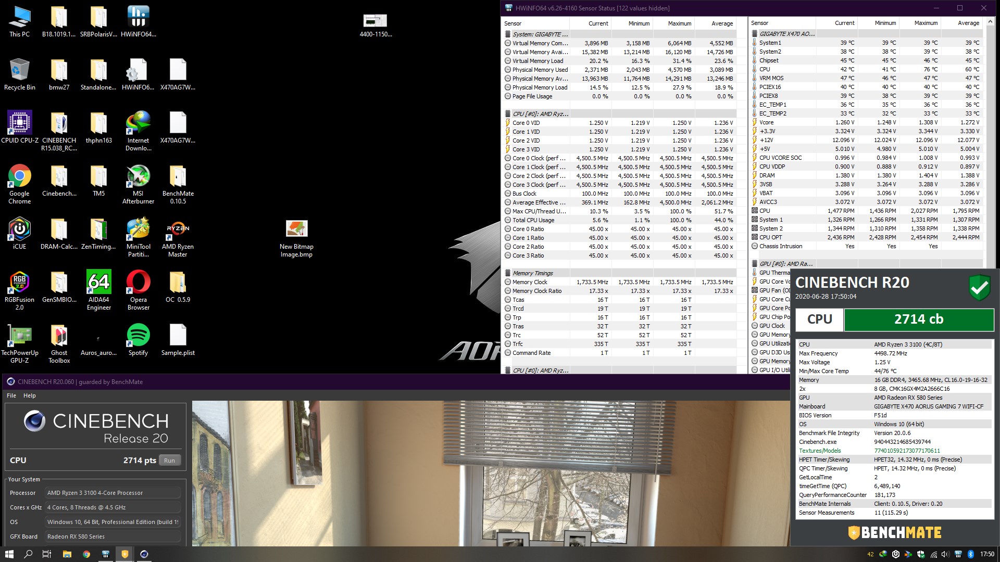
Task: Launch Opera Browser desktop shortcut
Action: coord(138,291)
